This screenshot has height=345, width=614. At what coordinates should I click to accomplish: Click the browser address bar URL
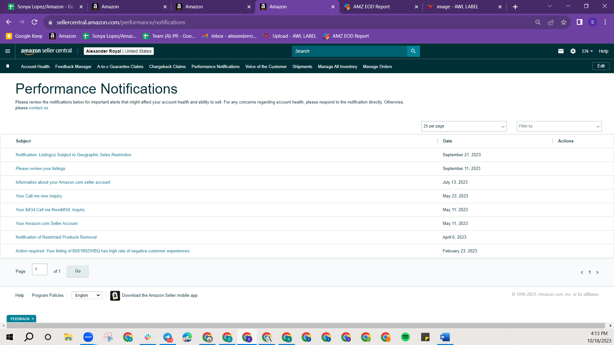click(x=121, y=22)
